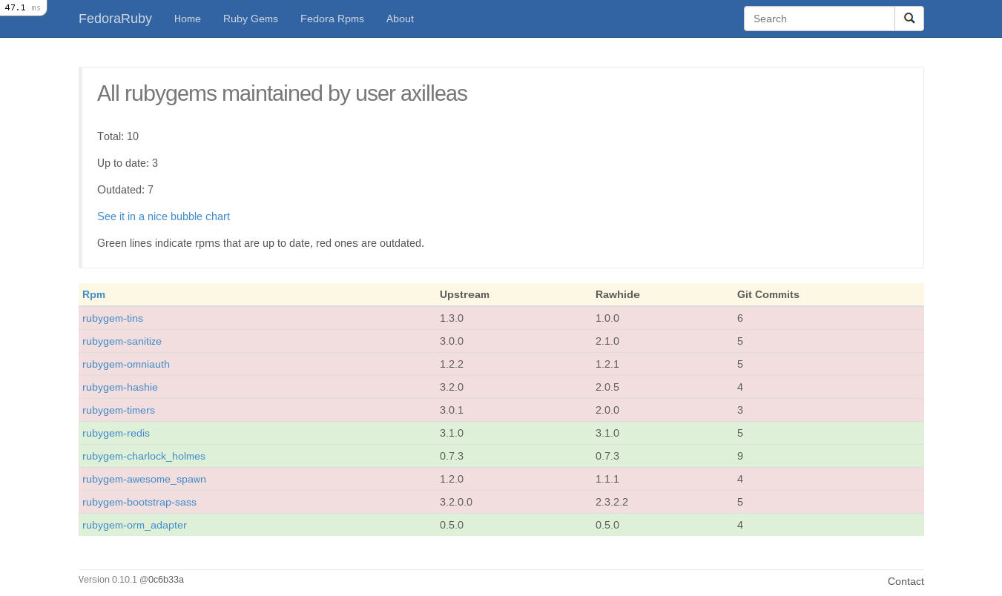Open rubygem-sanitize package link

122,341
